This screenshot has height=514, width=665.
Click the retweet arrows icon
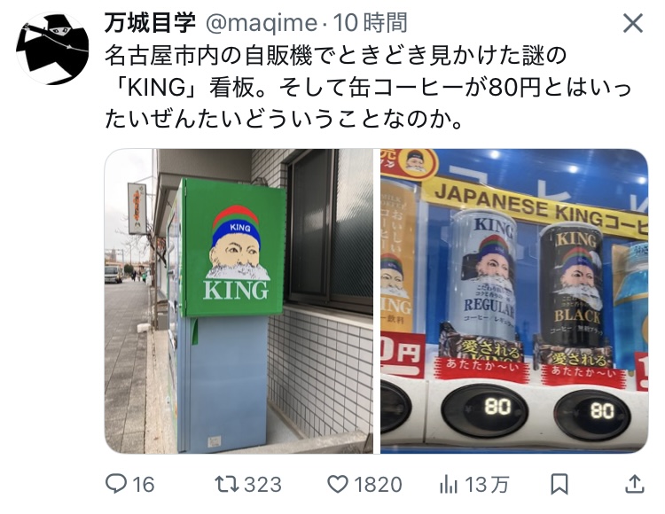227,484
